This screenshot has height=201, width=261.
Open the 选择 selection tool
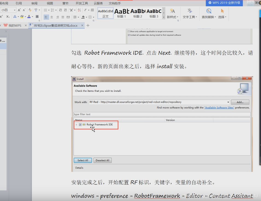pos(222,13)
